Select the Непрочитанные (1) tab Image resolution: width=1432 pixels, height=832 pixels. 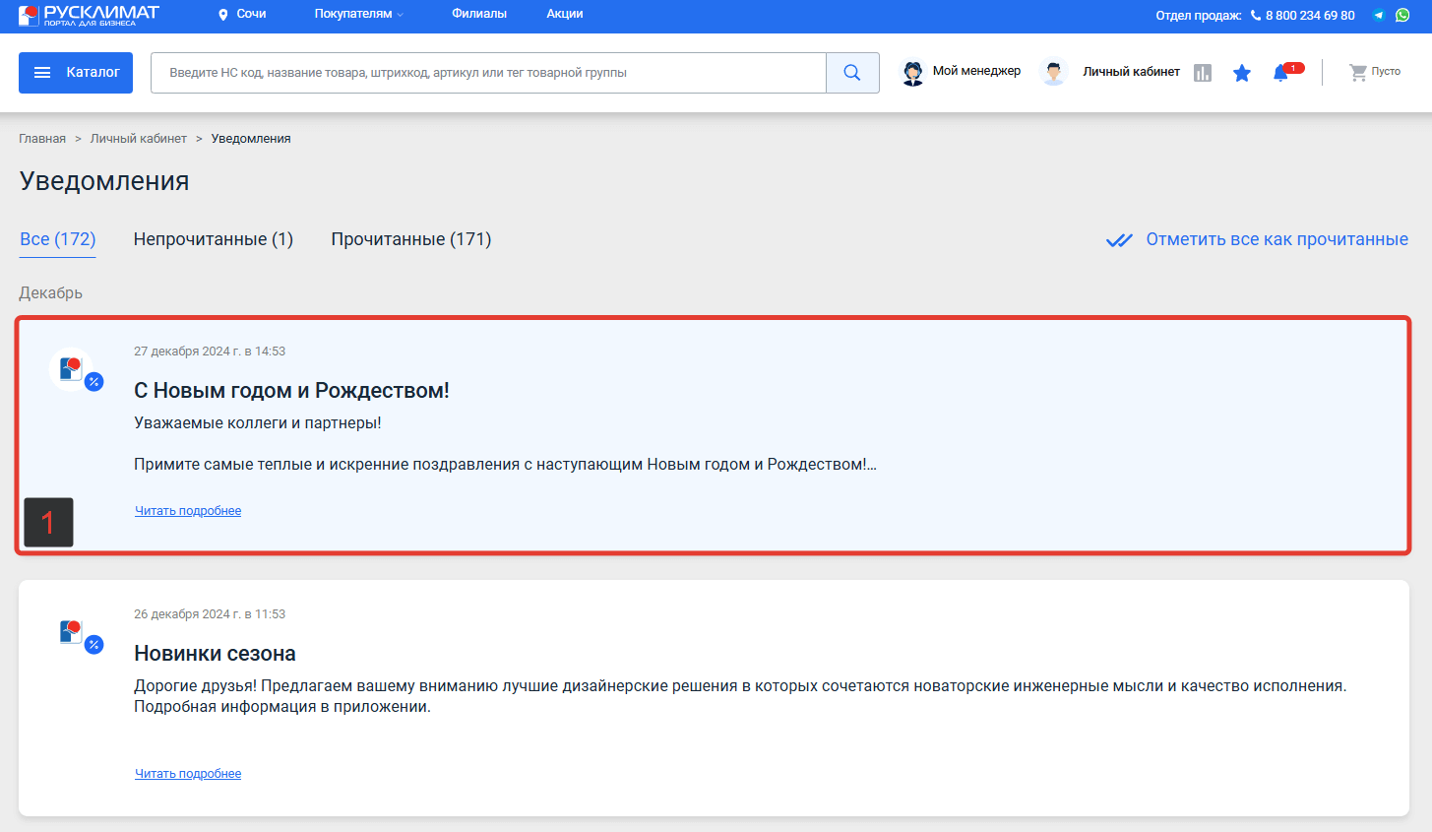tap(214, 239)
